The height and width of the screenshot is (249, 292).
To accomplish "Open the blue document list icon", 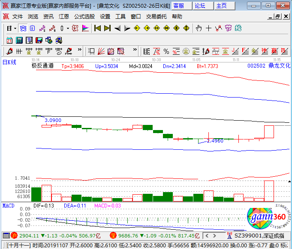I will tap(33, 28).
